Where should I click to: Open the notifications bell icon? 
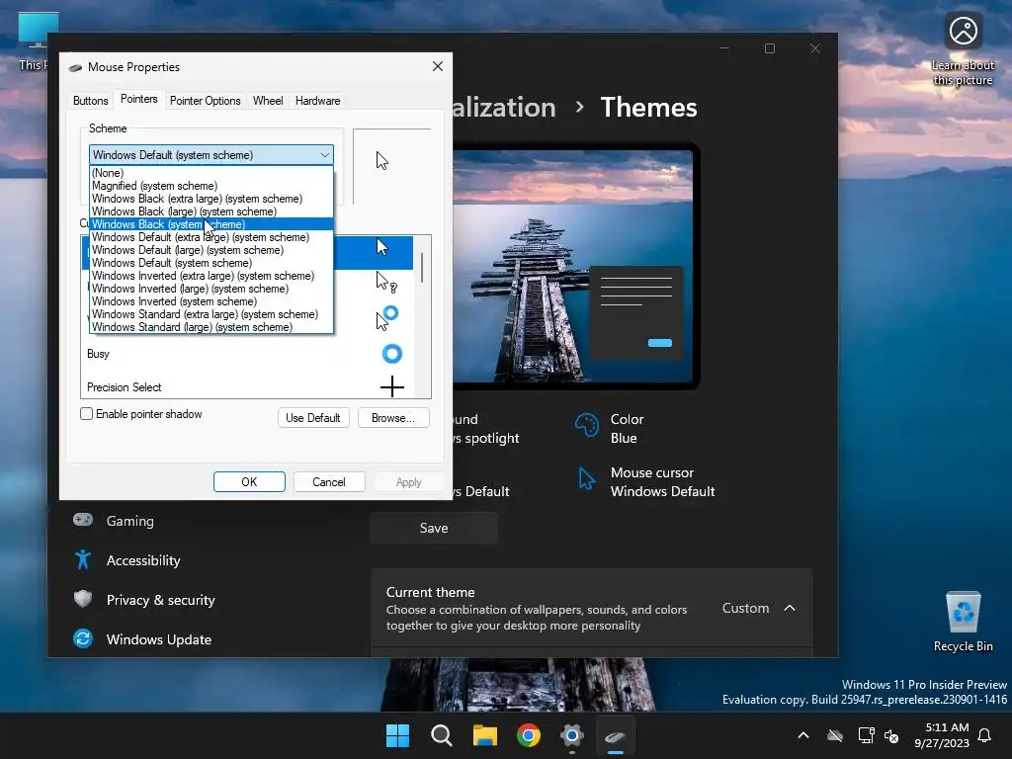pyautogui.click(x=984, y=735)
